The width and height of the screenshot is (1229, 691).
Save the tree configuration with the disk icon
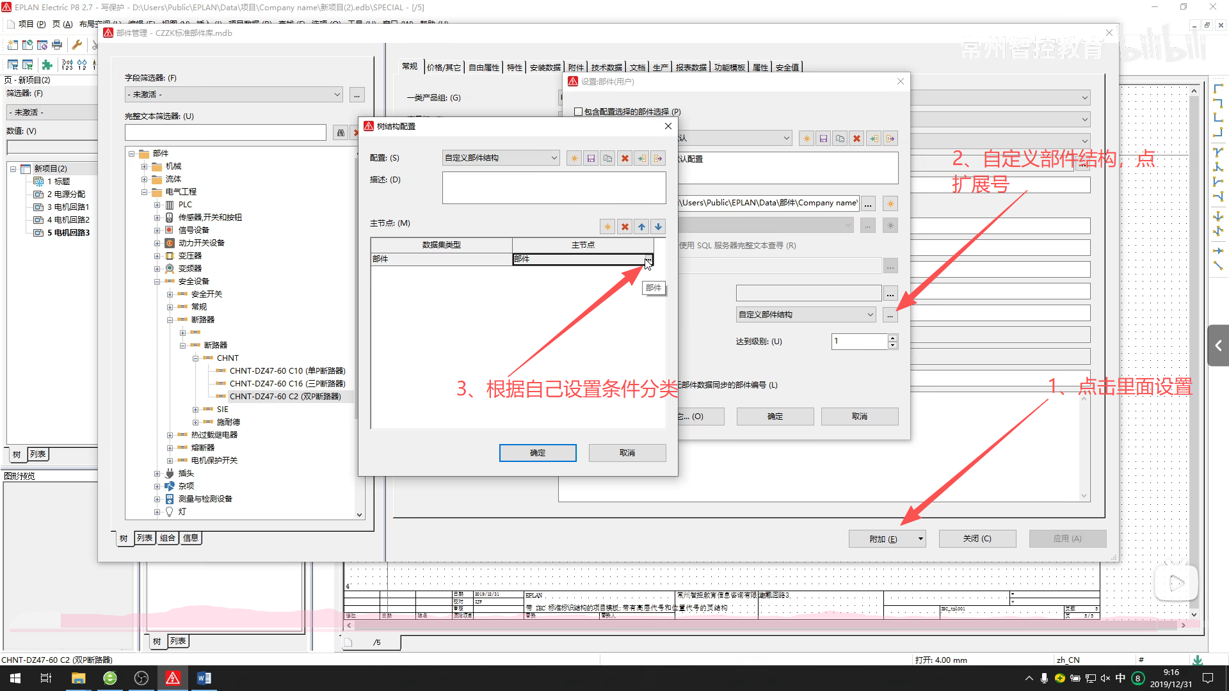[591, 158]
